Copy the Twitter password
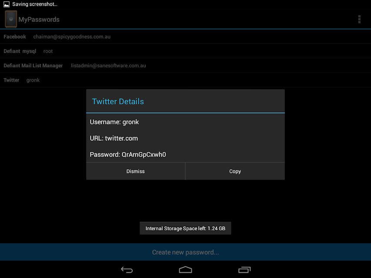 235,171
